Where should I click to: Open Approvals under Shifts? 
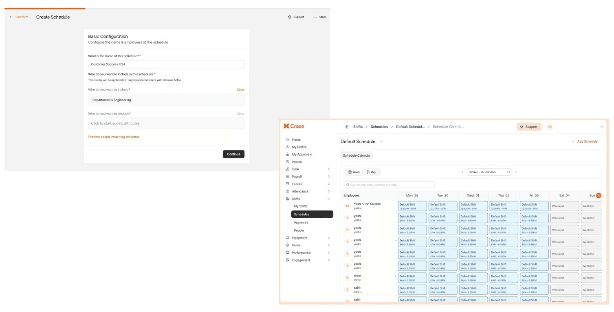(x=301, y=222)
